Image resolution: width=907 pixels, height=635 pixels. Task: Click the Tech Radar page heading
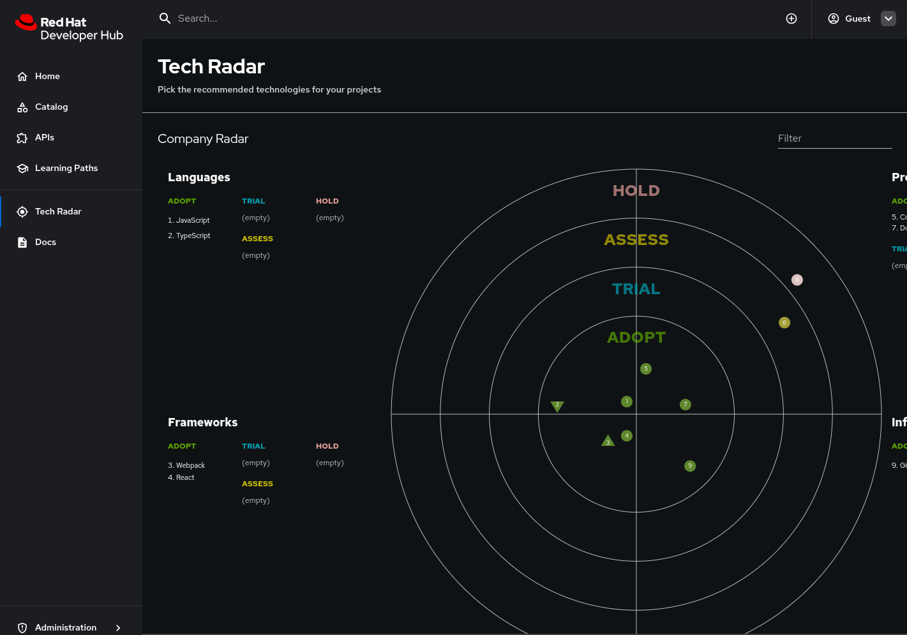point(211,66)
